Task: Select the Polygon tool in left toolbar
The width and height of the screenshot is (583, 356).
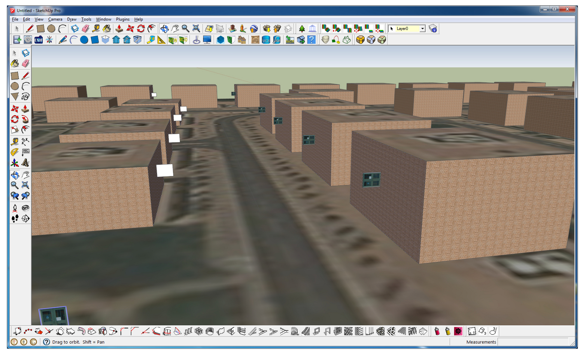Action: pyautogui.click(x=15, y=96)
